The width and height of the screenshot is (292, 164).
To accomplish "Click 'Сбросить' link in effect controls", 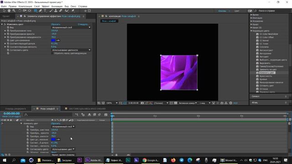I will (x=56, y=24).
